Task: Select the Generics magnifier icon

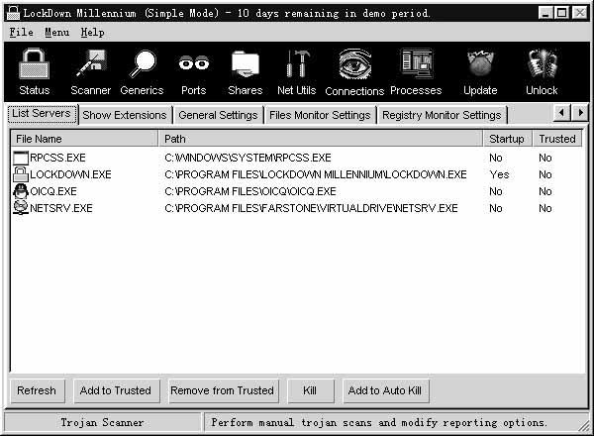Action: [142, 71]
